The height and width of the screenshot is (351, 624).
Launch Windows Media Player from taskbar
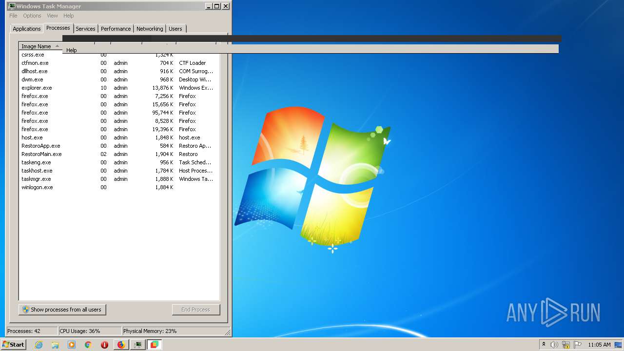pos(72,345)
